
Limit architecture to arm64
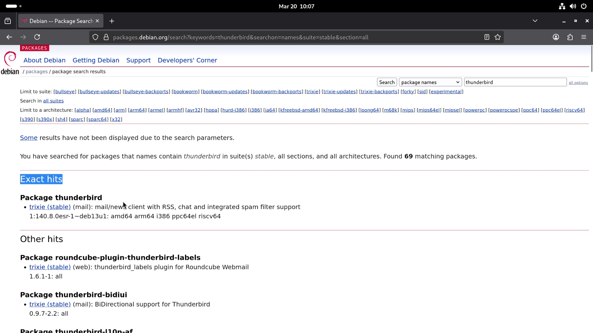[137, 110]
